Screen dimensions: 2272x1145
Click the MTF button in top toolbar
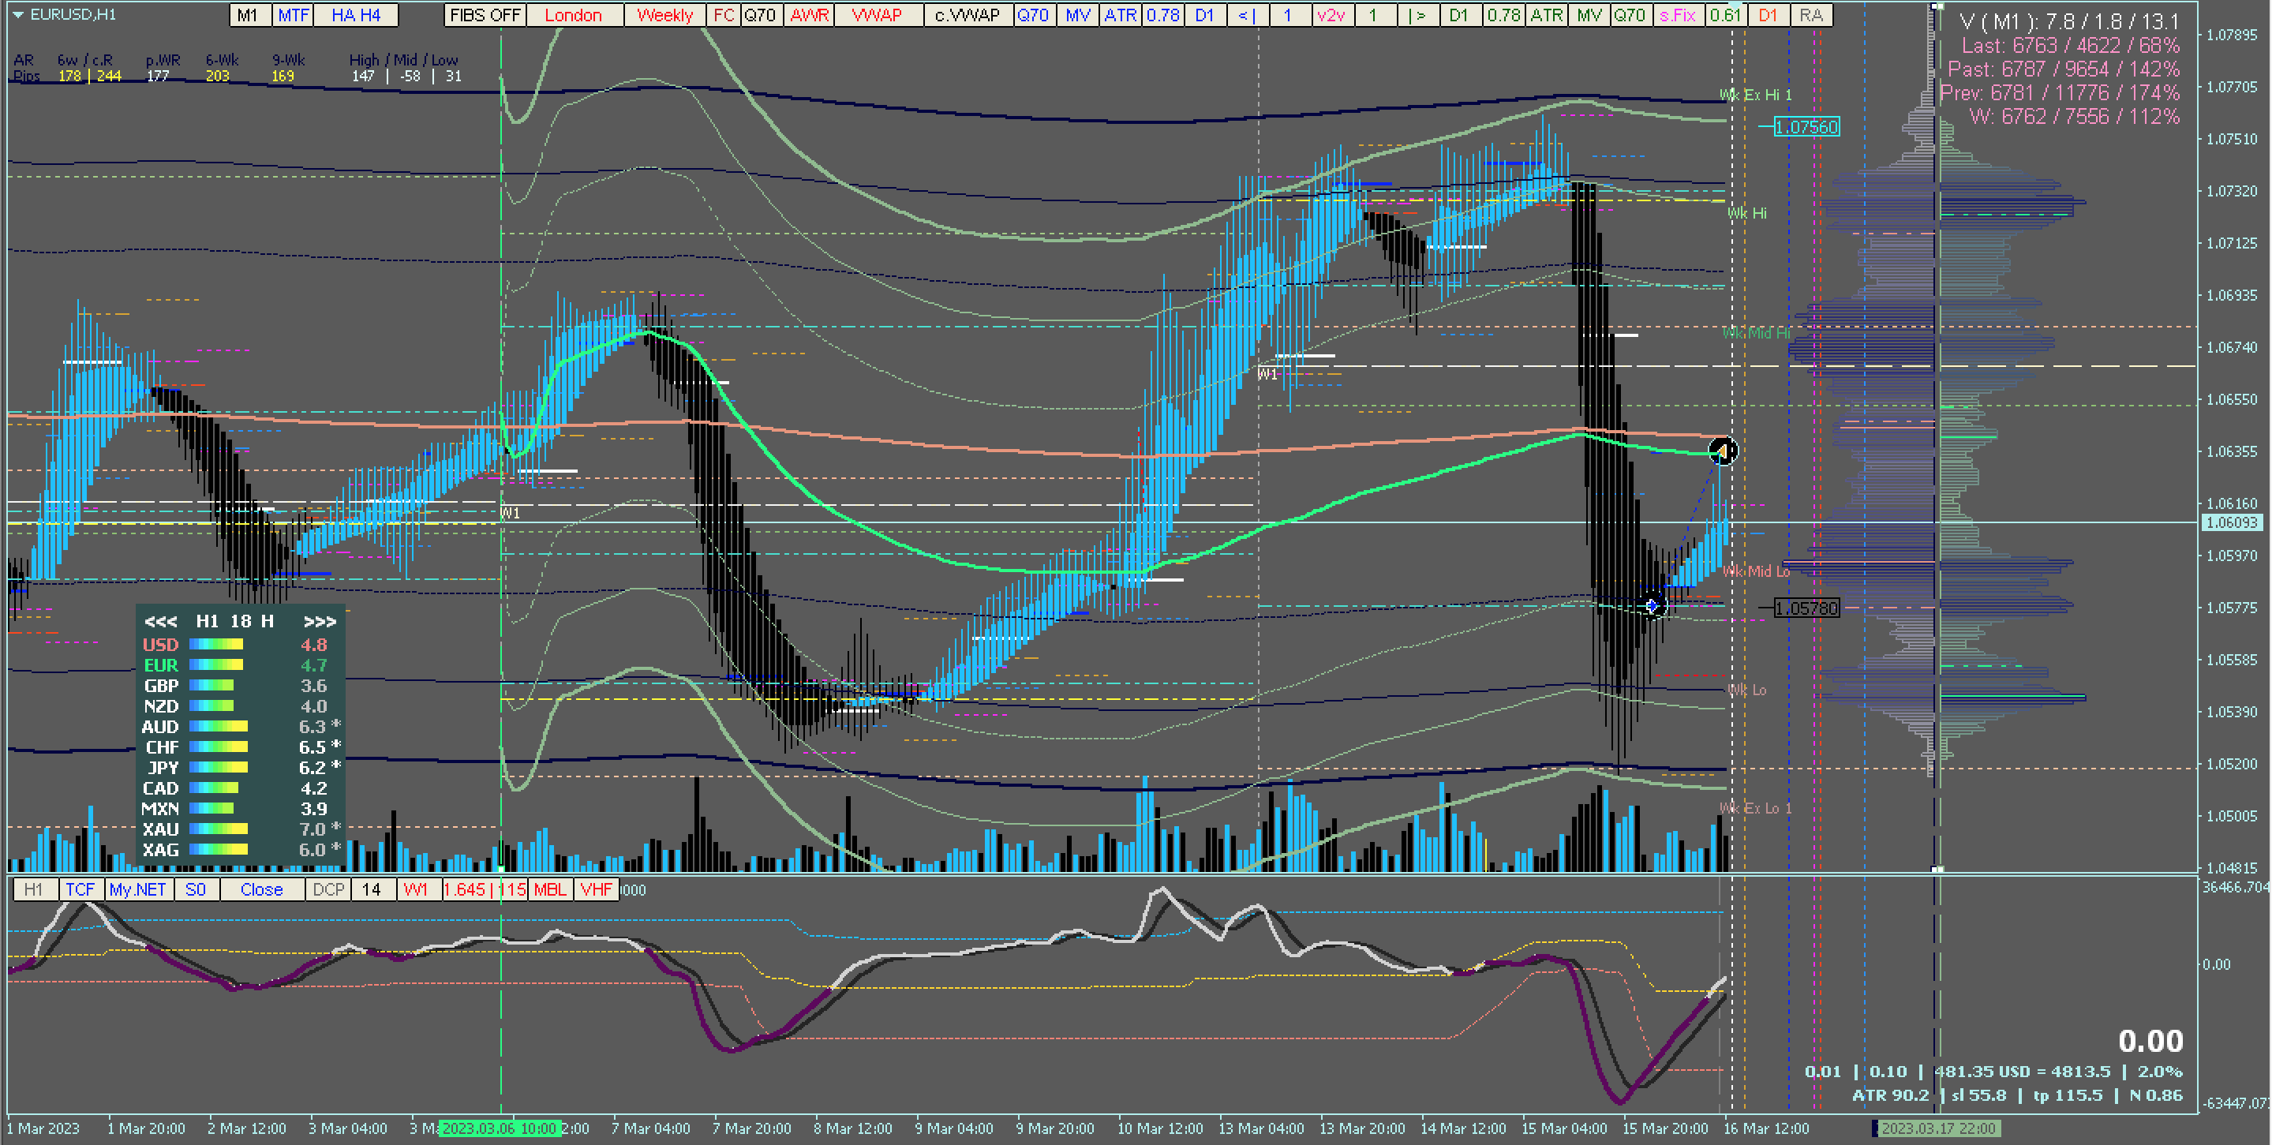(294, 15)
